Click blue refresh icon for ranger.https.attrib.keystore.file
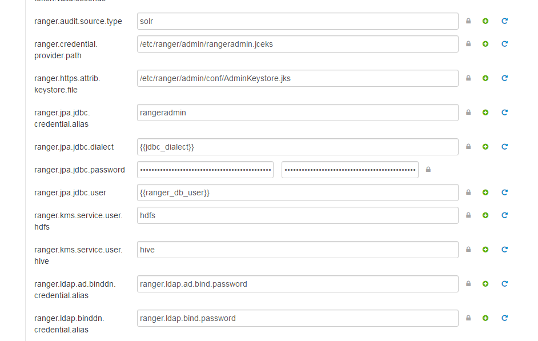 pos(504,78)
